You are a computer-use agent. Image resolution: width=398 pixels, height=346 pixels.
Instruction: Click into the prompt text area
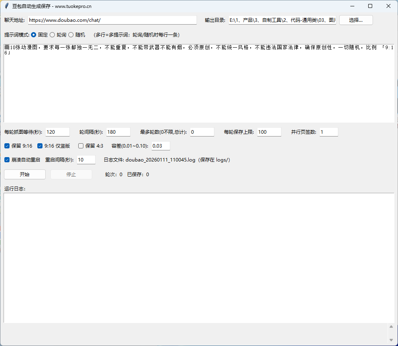pos(199,87)
